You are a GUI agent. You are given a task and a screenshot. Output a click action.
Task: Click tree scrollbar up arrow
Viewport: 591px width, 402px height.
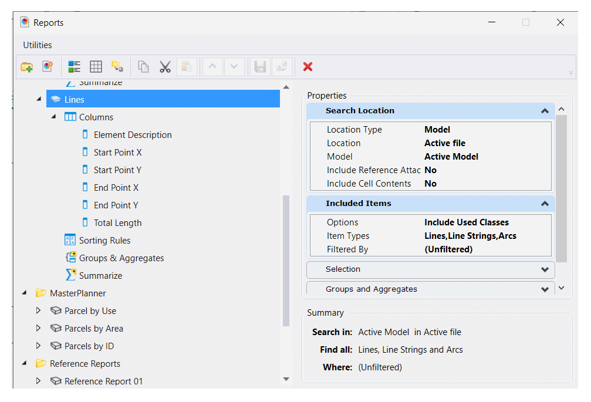point(286,87)
